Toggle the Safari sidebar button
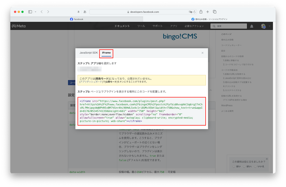 coord(30,12)
